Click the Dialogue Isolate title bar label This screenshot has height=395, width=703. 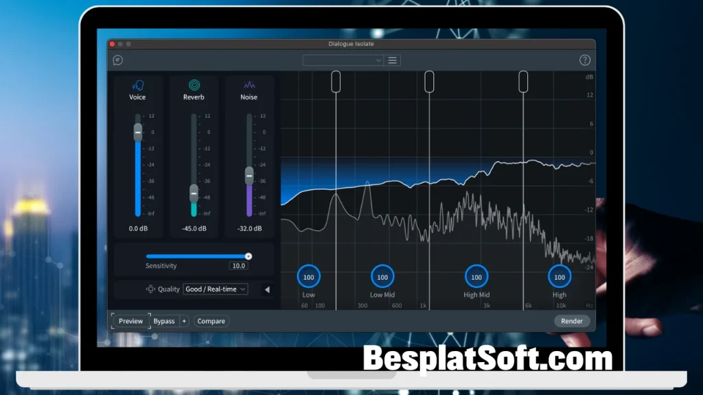[x=351, y=43]
